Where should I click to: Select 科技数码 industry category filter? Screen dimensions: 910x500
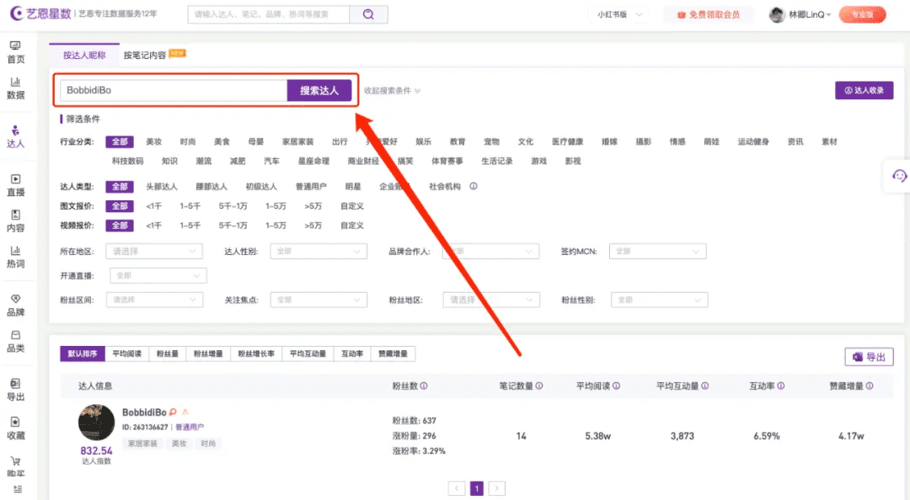tap(128, 161)
